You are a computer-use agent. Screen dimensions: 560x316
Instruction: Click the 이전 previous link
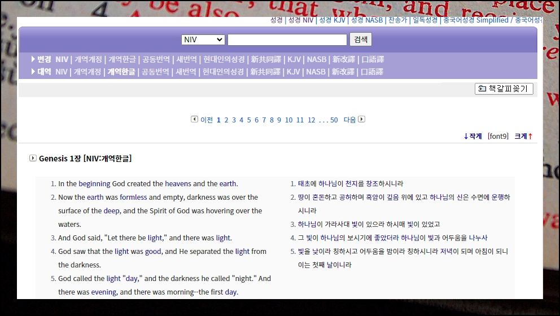tap(207, 120)
